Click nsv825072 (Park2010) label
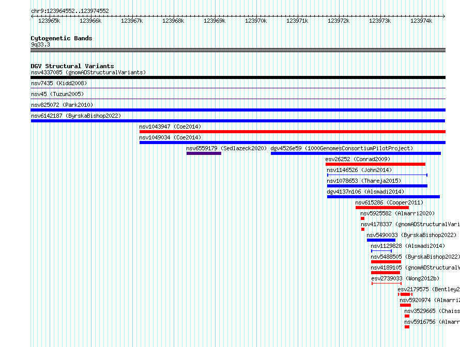This screenshot has height=347, width=460. point(62,105)
